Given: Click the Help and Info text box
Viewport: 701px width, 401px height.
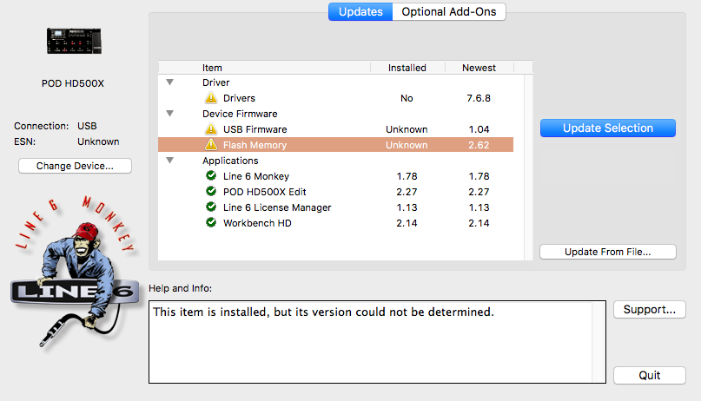Looking at the screenshot, I should pos(377,342).
